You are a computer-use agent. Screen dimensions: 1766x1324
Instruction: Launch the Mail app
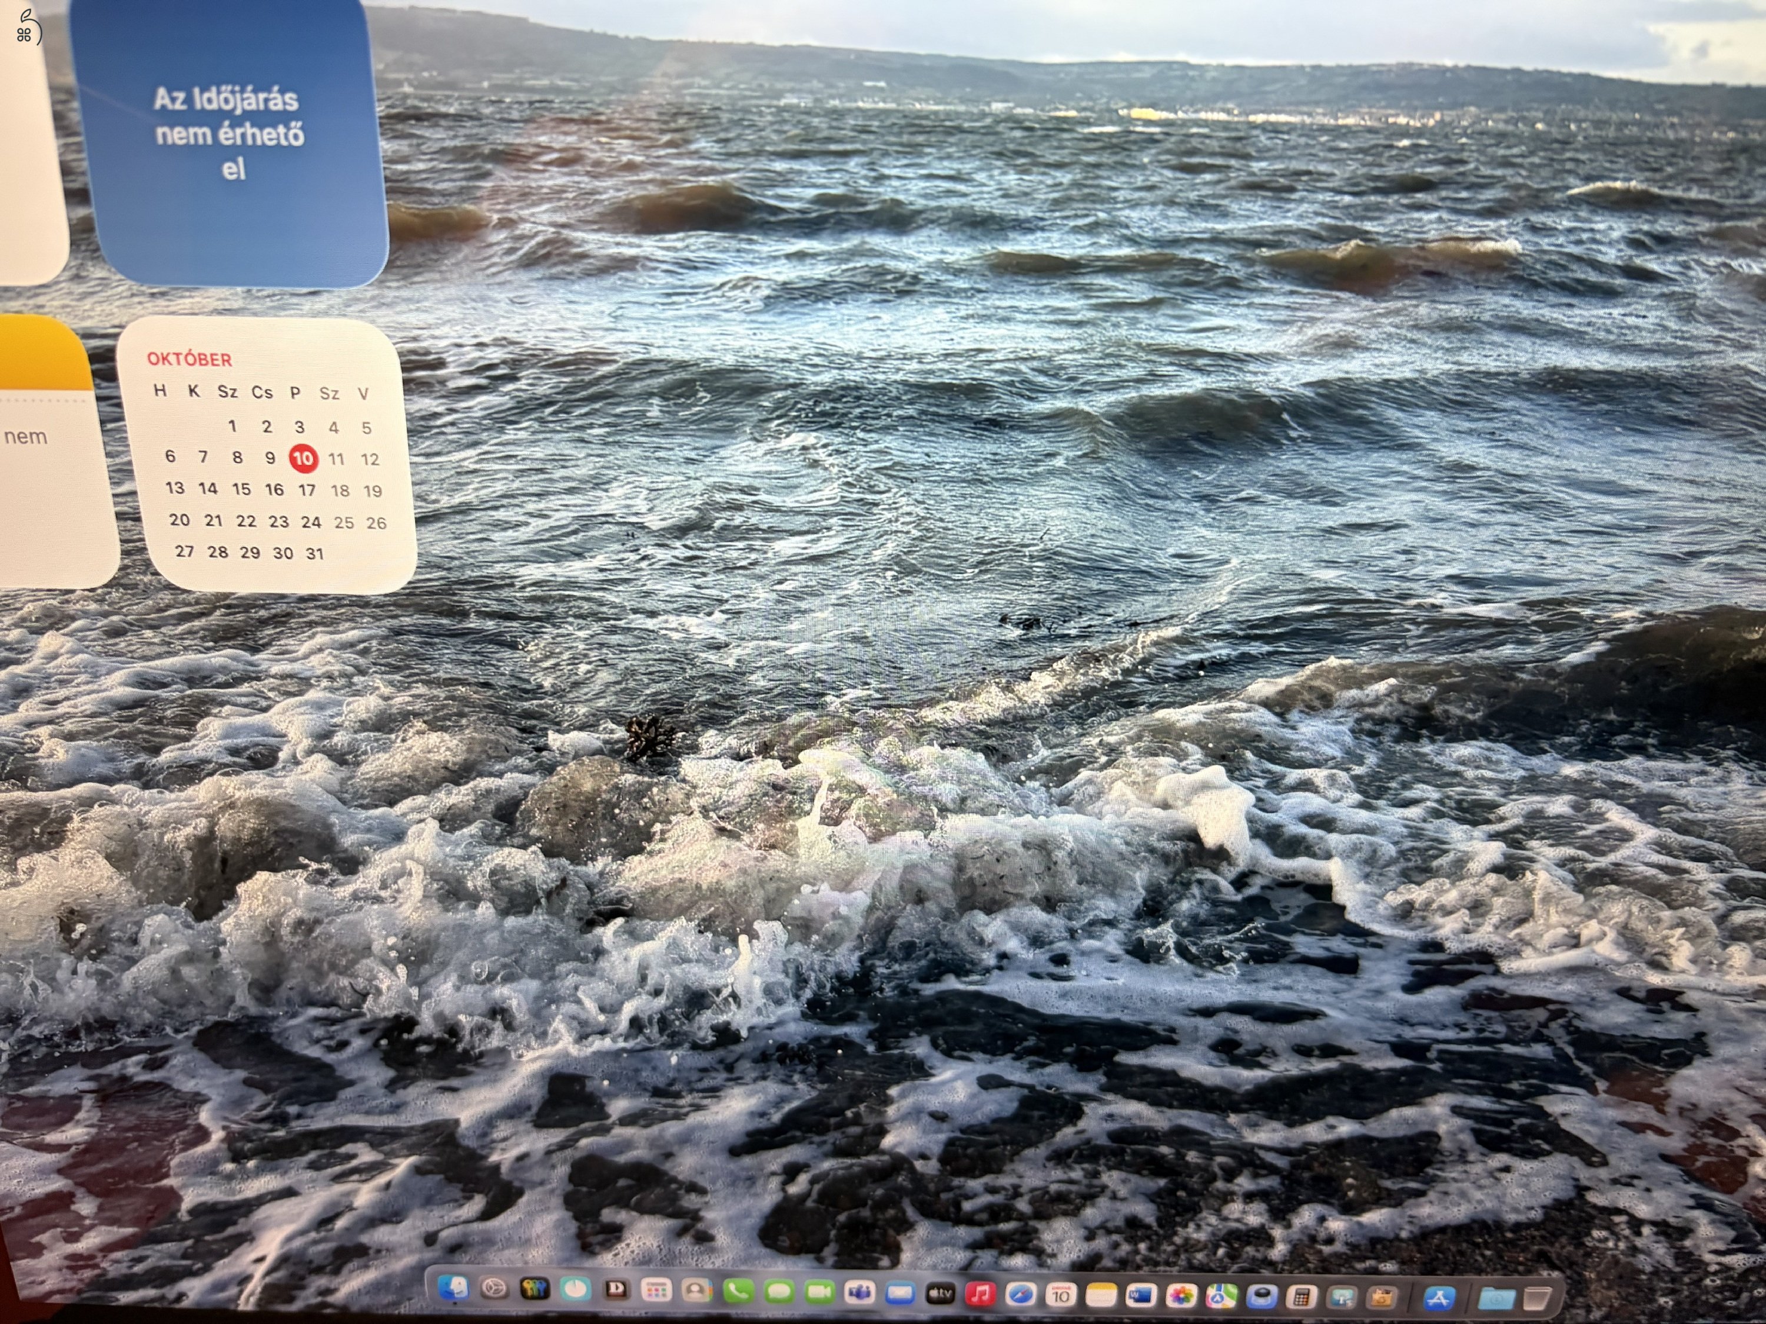click(x=899, y=1293)
